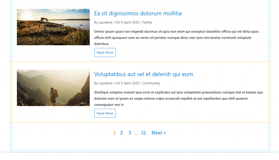Go to page 2 of posts
Screen dimensions: 279x160
(122, 133)
